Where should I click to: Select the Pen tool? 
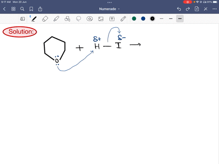coord(34,19)
